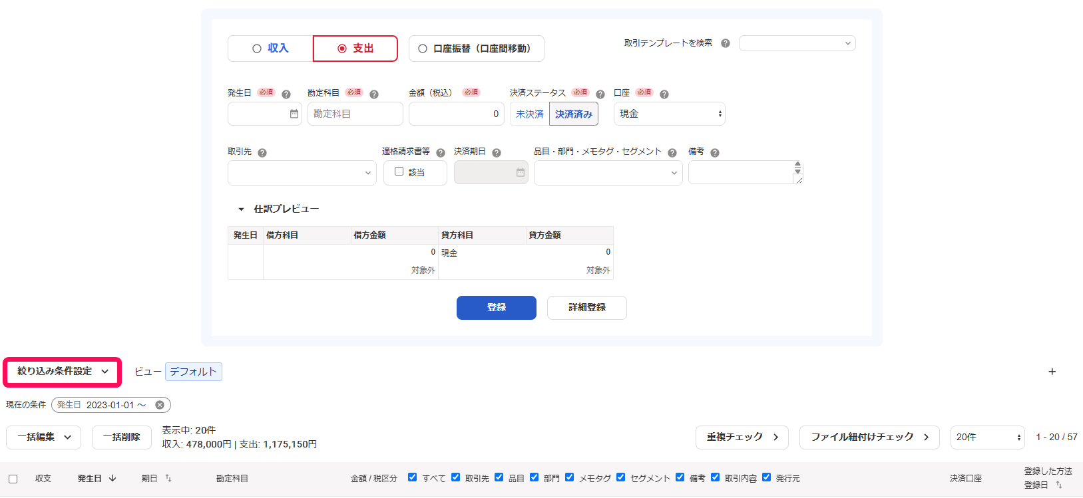This screenshot has width=1083, height=498.
Task: Show help for 決済ステータス
Action: point(600,94)
